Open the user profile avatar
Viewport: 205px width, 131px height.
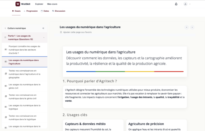(x=185, y=4)
